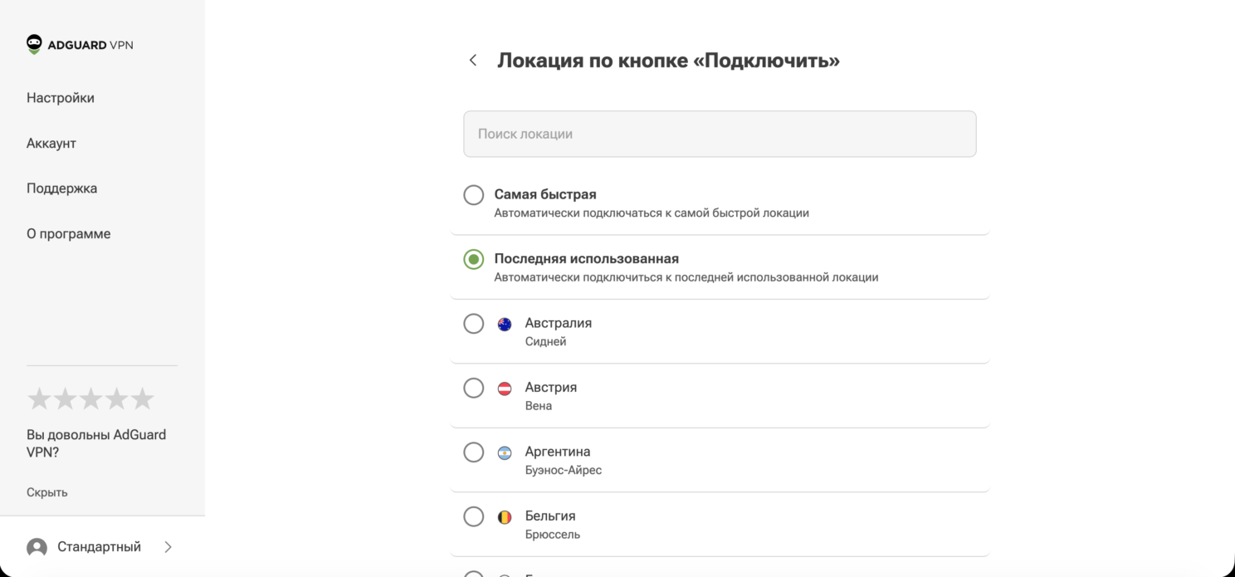Expand the Стандартный account chevron
The width and height of the screenshot is (1235, 577).
pyautogui.click(x=168, y=547)
